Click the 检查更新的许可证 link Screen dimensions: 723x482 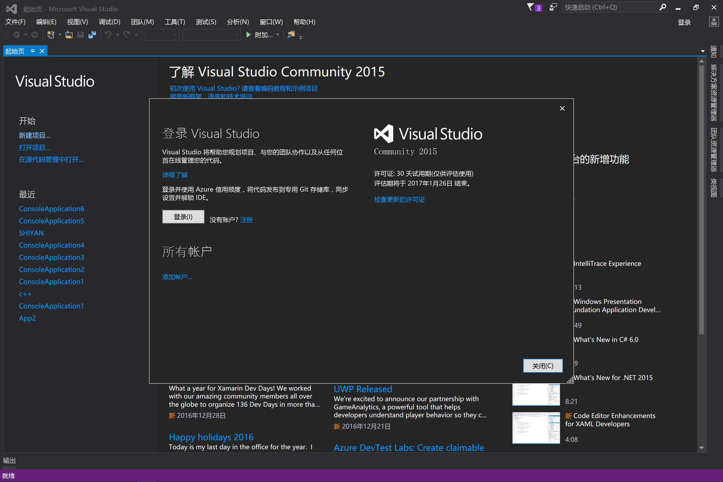click(399, 200)
